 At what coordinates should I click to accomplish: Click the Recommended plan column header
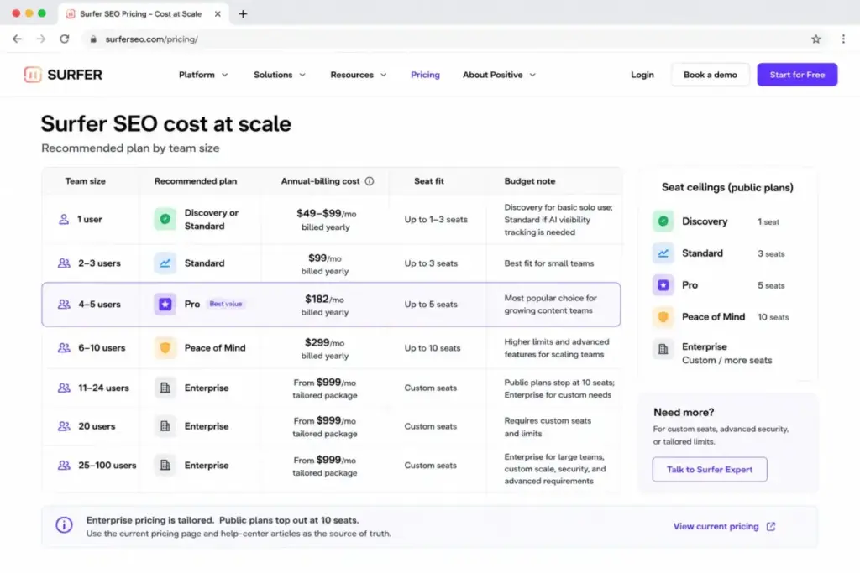point(196,181)
